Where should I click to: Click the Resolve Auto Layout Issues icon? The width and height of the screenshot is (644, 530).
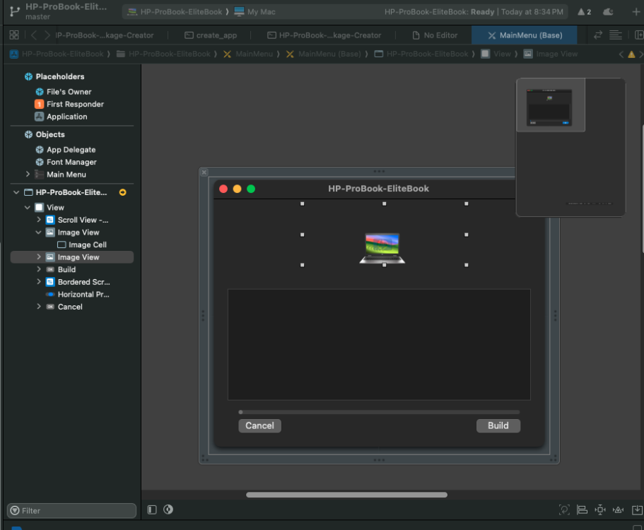[x=618, y=510]
